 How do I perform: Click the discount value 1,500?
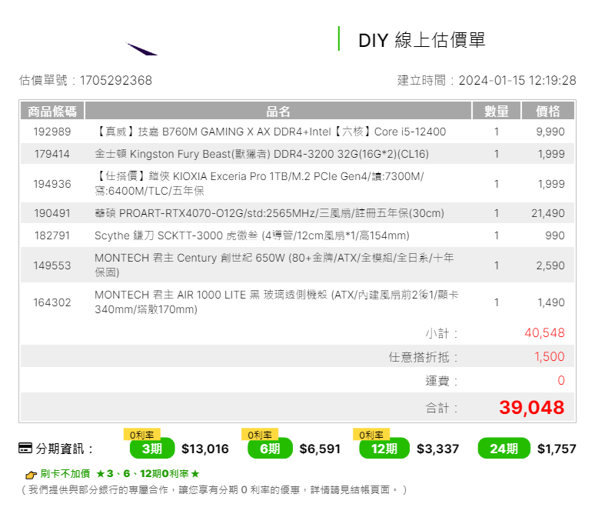[550, 356]
